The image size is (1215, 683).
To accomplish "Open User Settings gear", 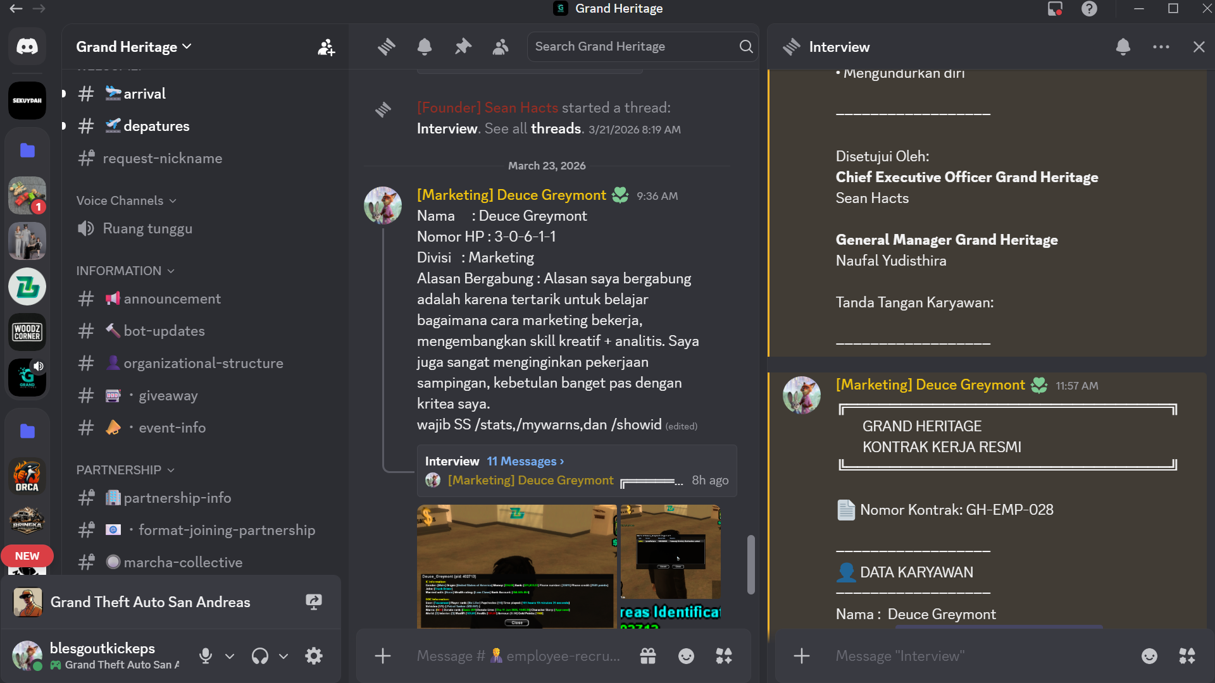I will pos(314,656).
